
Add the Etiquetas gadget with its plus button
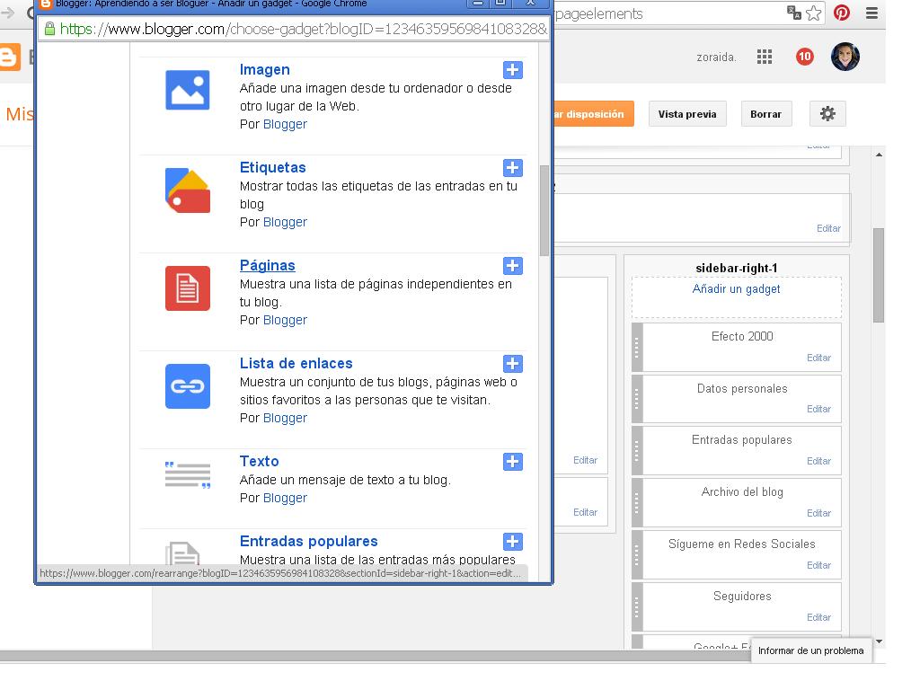pos(513,168)
